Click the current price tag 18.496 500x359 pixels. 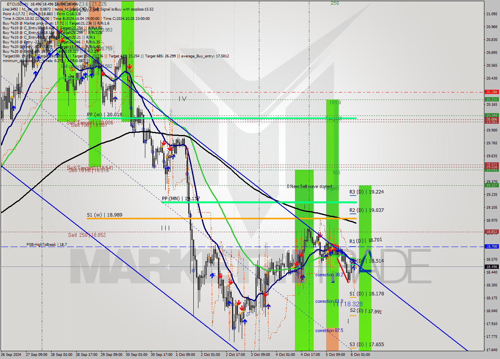[x=491, y=267]
